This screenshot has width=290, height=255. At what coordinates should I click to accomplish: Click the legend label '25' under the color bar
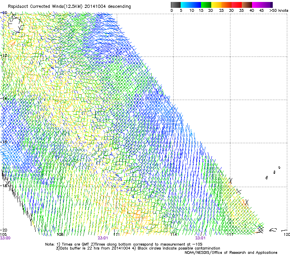[221, 11]
